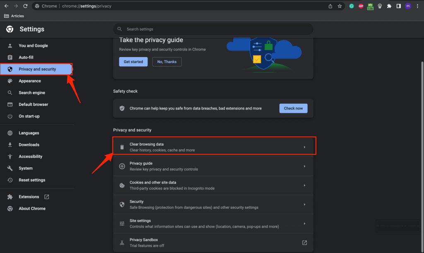The height and width of the screenshot is (253, 424).
Task: Click the lightbulb extension icon
Action: pyautogui.click(x=380, y=6)
